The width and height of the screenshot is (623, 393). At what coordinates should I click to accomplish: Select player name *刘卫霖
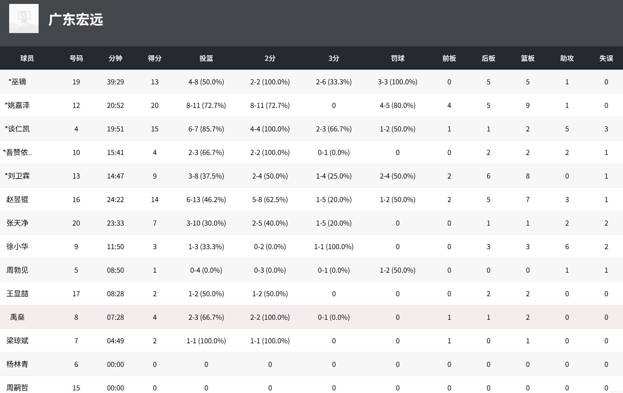[17, 176]
